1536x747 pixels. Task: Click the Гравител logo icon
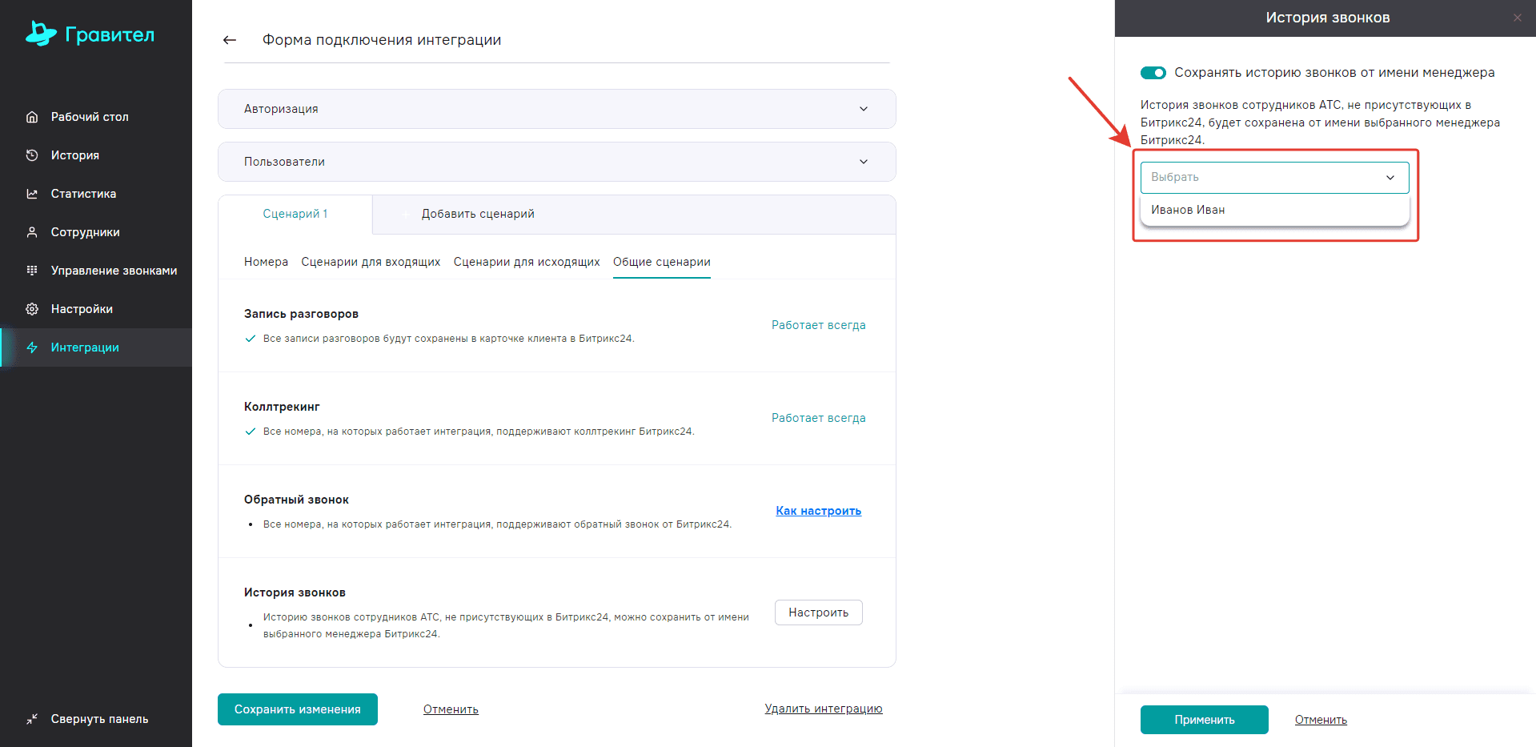tap(41, 34)
